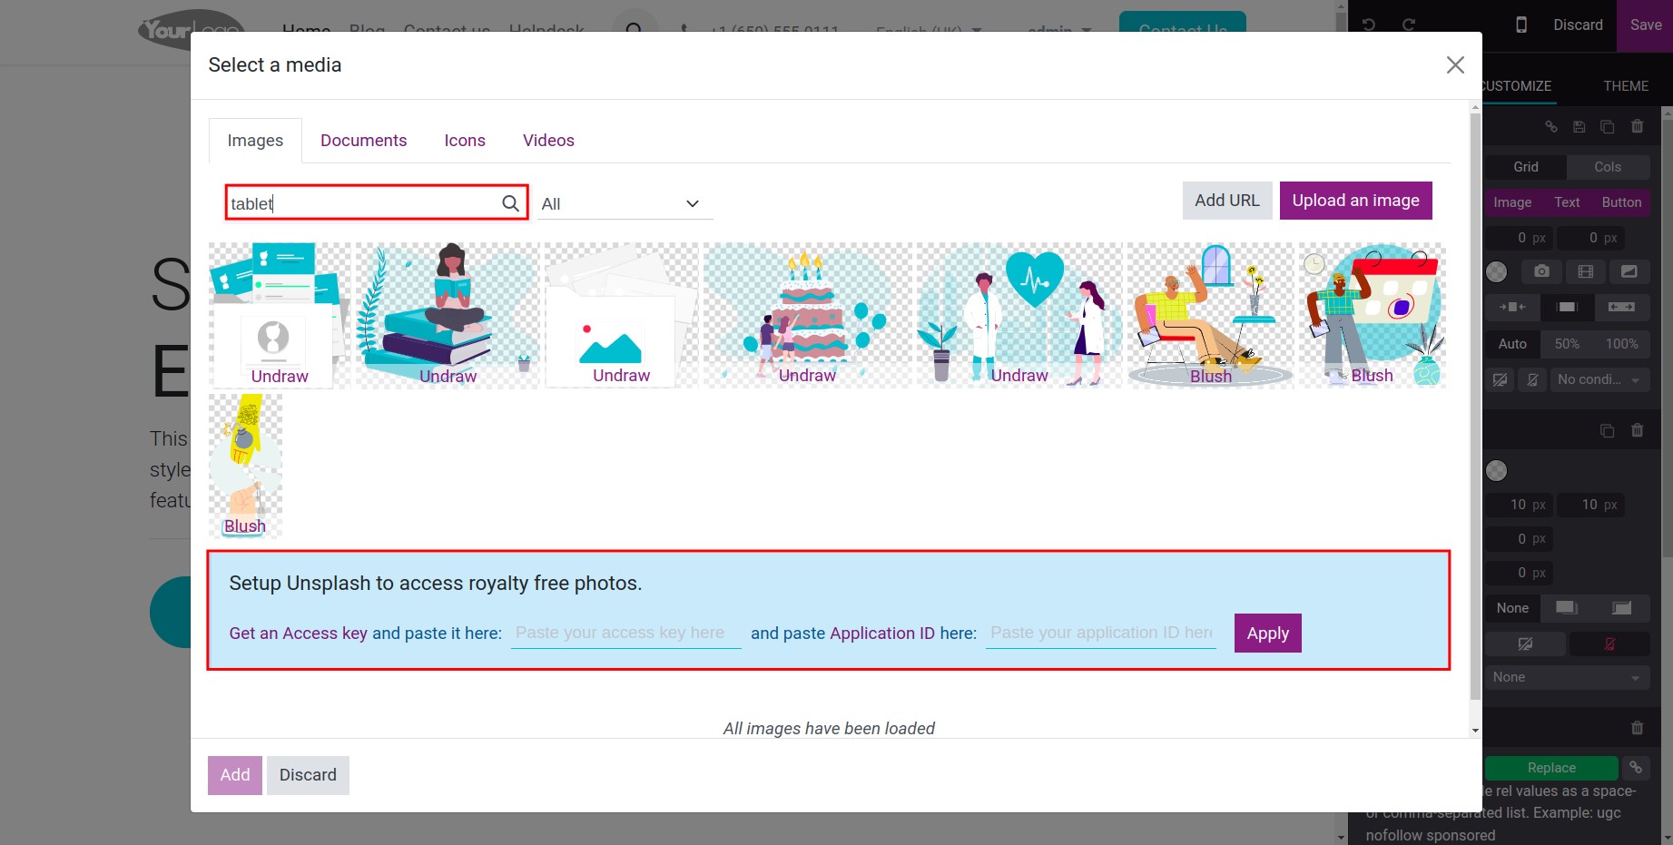Click the magnifier icon in the search box
1673x845 pixels.
(511, 203)
